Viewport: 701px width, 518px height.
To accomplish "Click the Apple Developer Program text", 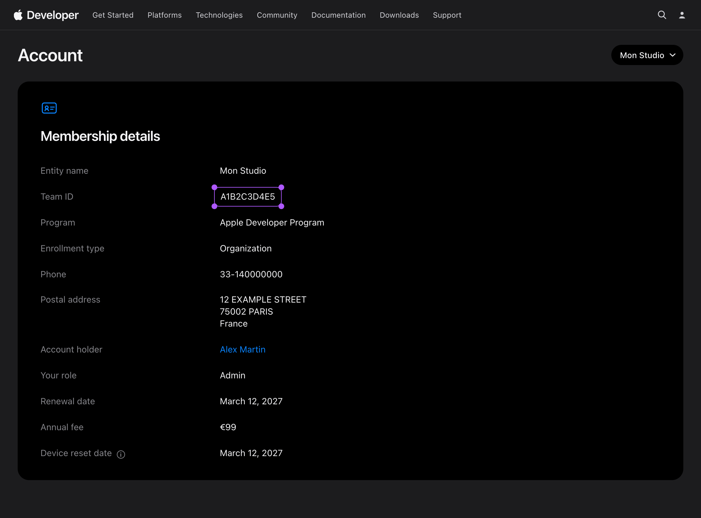I will coord(272,222).
